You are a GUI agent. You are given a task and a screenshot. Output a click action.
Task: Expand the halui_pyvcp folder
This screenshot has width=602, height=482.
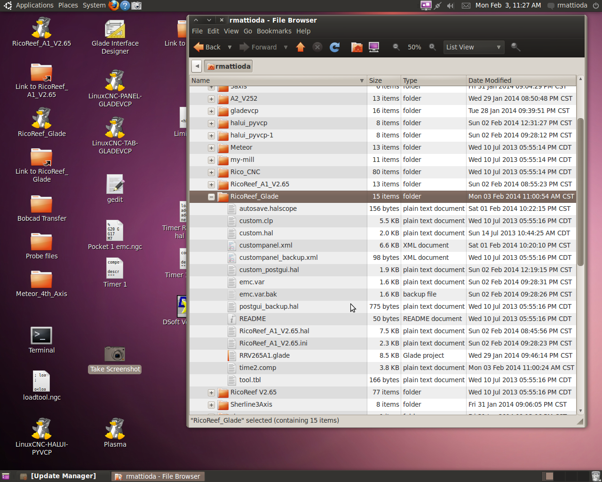211,123
